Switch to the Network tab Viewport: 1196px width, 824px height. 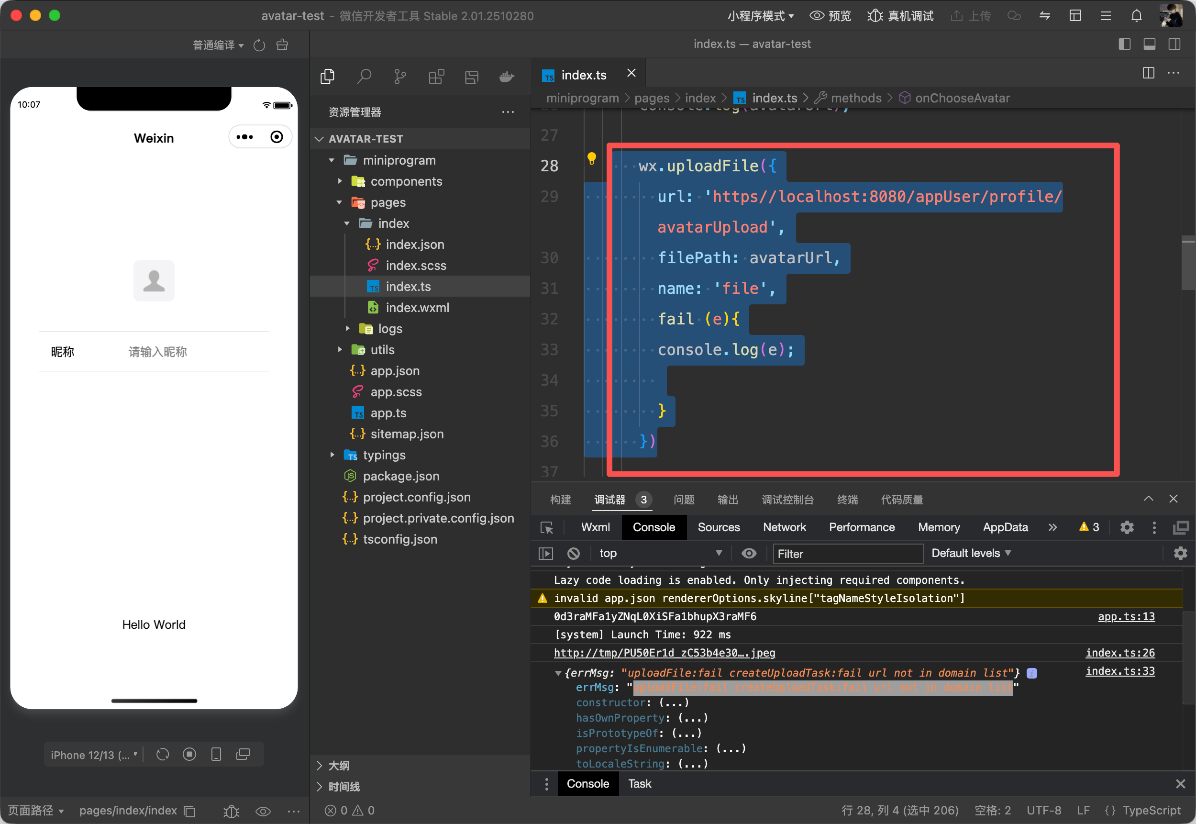pos(784,527)
